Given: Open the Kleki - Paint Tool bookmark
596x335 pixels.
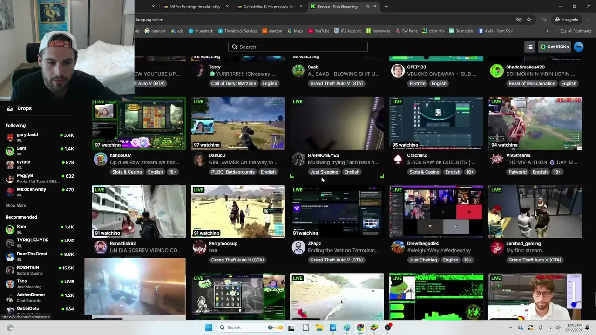Looking at the screenshot, I should click(x=495, y=31).
